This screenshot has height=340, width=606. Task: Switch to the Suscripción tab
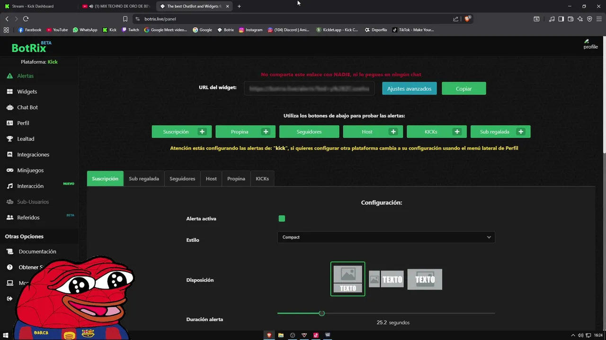tap(105, 178)
